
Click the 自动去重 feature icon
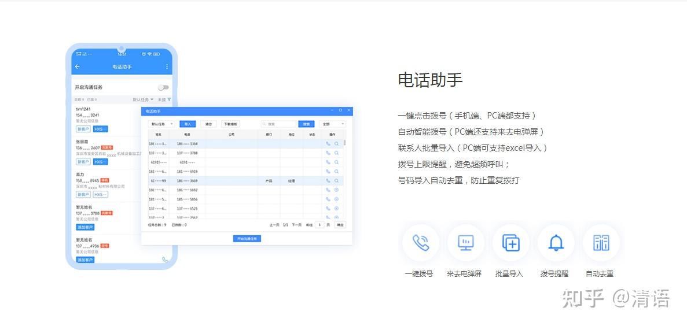601,243
